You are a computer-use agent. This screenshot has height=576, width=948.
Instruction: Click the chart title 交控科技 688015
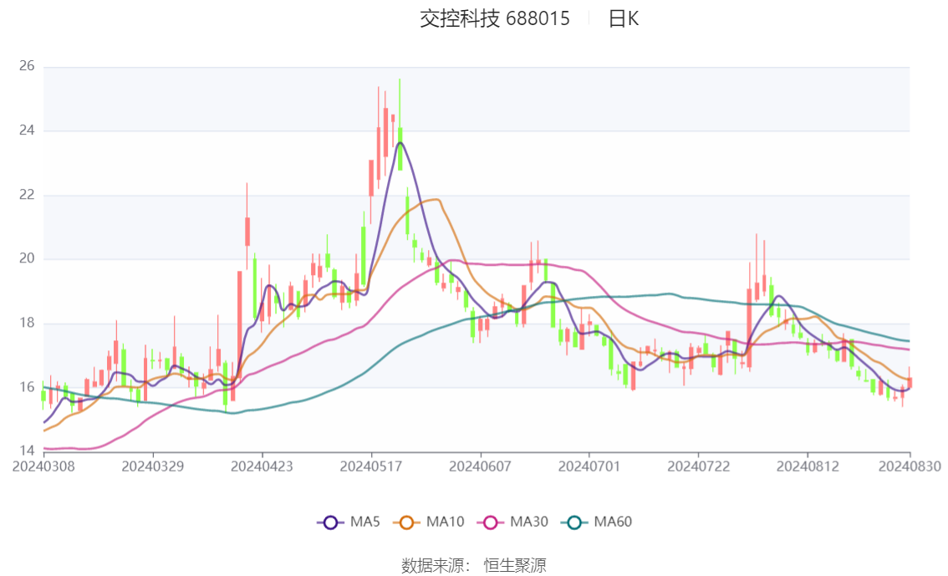coord(495,18)
